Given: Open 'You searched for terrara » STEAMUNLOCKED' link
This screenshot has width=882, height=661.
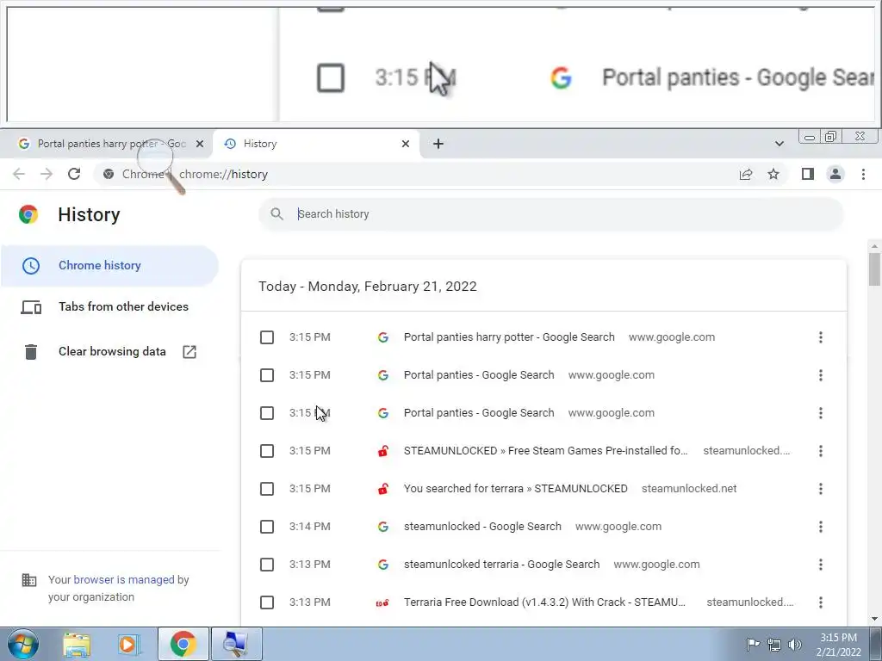Looking at the screenshot, I should coord(515,489).
